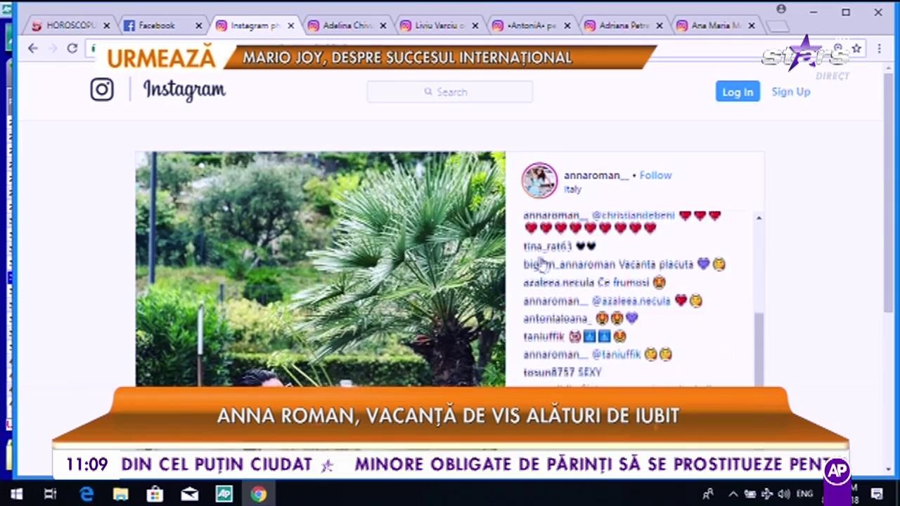
Task: Switch to the Adelina Chiv browser tab
Action: 347,25
